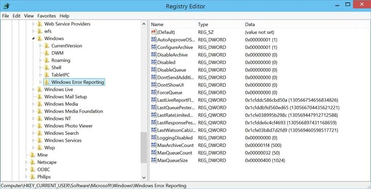The width and height of the screenshot is (371, 189).
Task: Expand the CurrentVersion key
Action: coord(40,46)
